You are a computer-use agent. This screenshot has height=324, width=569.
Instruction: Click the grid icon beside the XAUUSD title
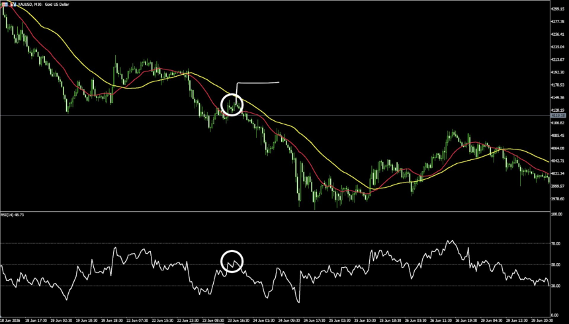point(5,5)
